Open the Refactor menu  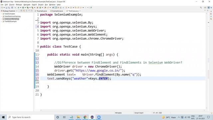pos(19,5)
